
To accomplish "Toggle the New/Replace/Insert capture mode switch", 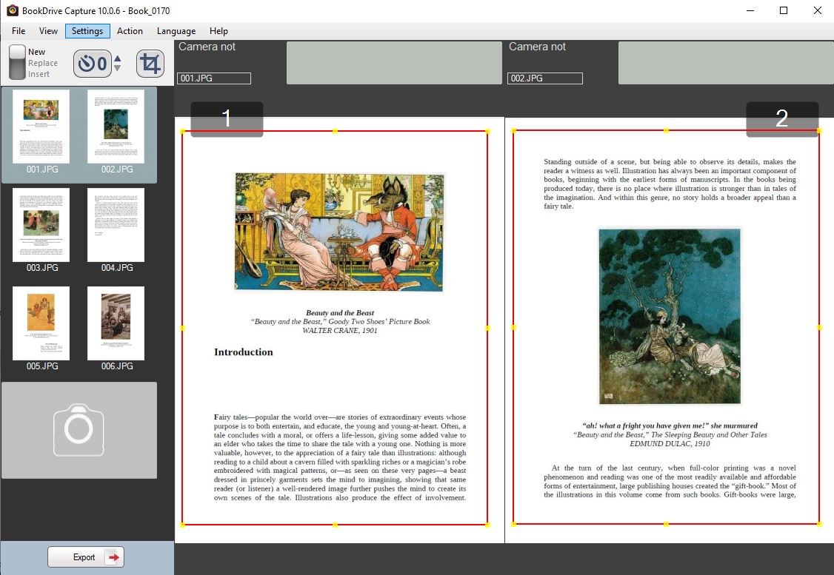I will point(17,62).
